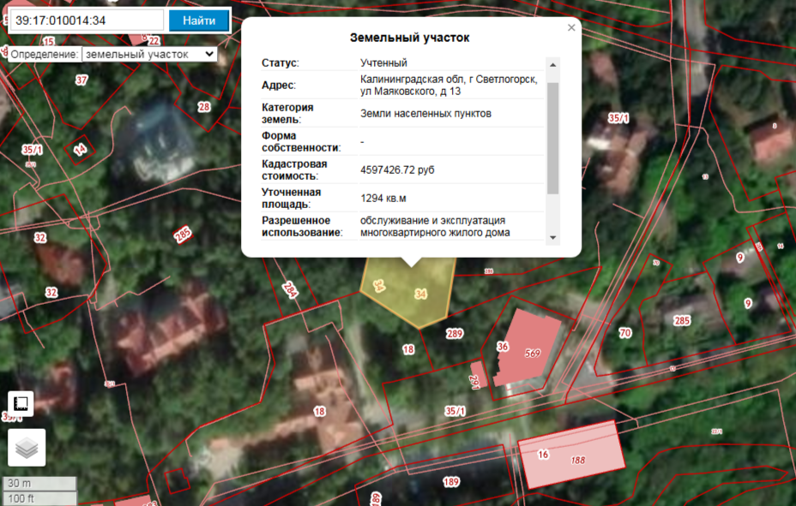Click the Найти search button
This screenshot has height=506, width=796.
coord(199,21)
